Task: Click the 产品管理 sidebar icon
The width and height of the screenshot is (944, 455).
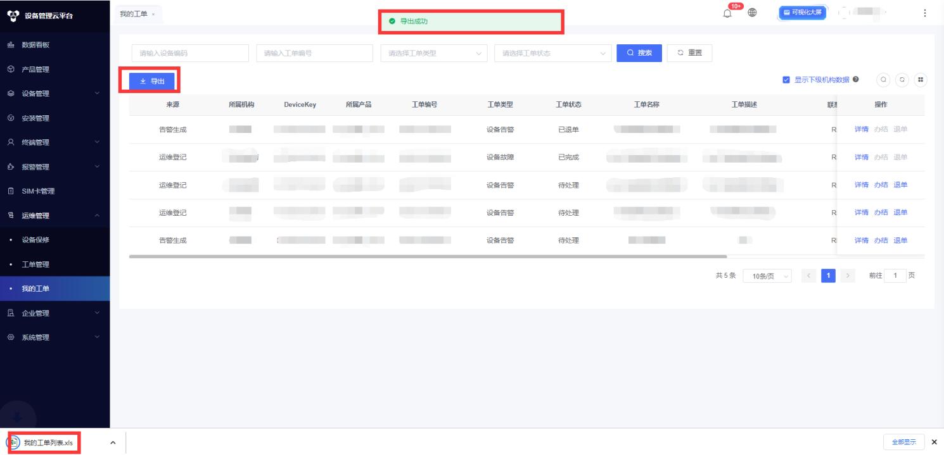Action: 11,69
